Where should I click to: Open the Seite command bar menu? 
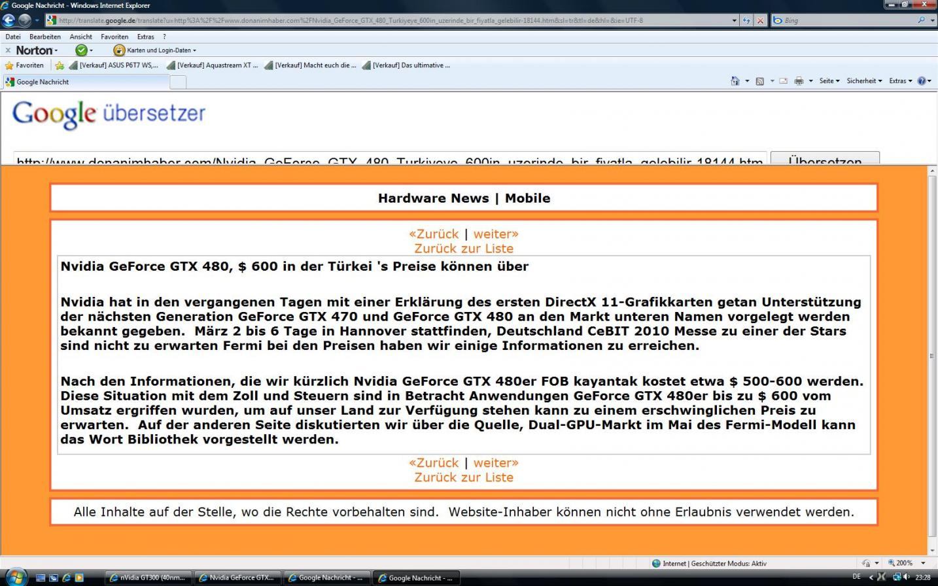pyautogui.click(x=829, y=81)
